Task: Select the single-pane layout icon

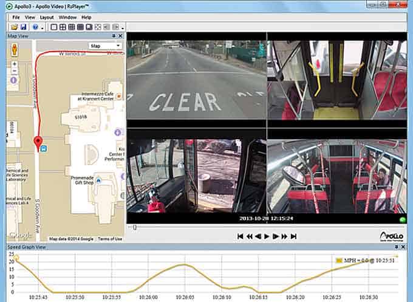Action: click(x=53, y=27)
